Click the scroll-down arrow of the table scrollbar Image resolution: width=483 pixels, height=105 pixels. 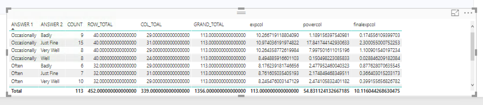point(473,85)
